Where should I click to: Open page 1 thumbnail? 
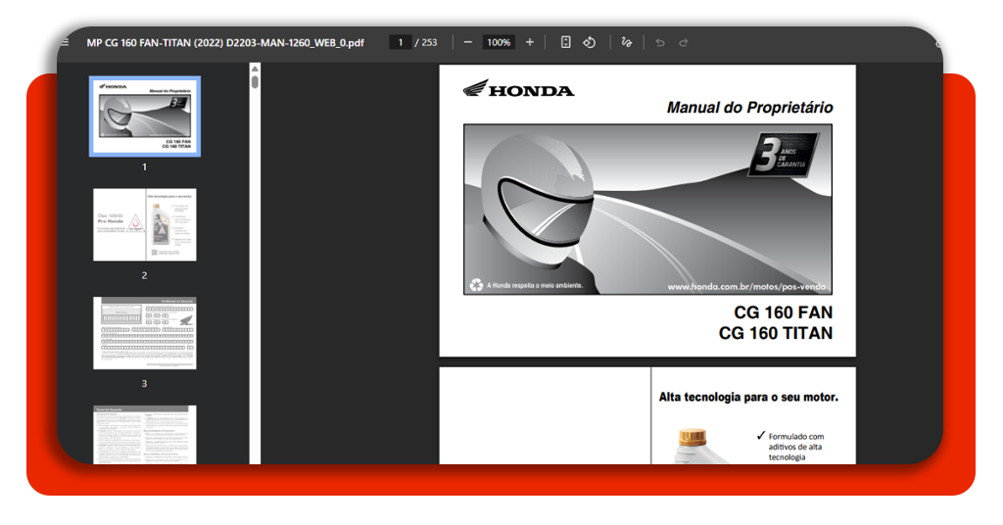click(145, 117)
